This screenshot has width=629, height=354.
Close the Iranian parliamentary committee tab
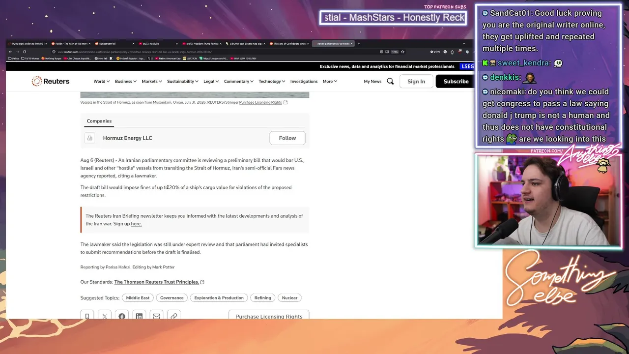pos(351,44)
